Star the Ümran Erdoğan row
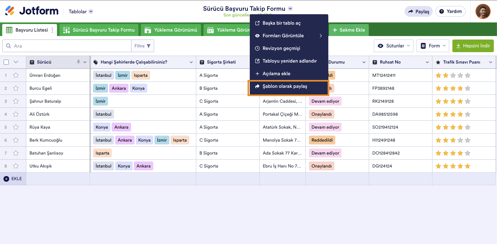 (16, 75)
